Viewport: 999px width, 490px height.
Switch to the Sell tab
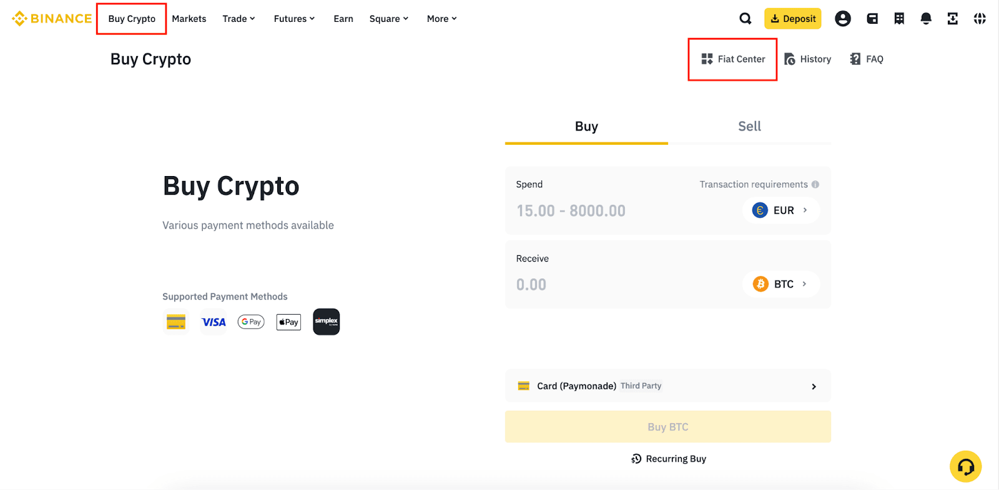point(749,126)
